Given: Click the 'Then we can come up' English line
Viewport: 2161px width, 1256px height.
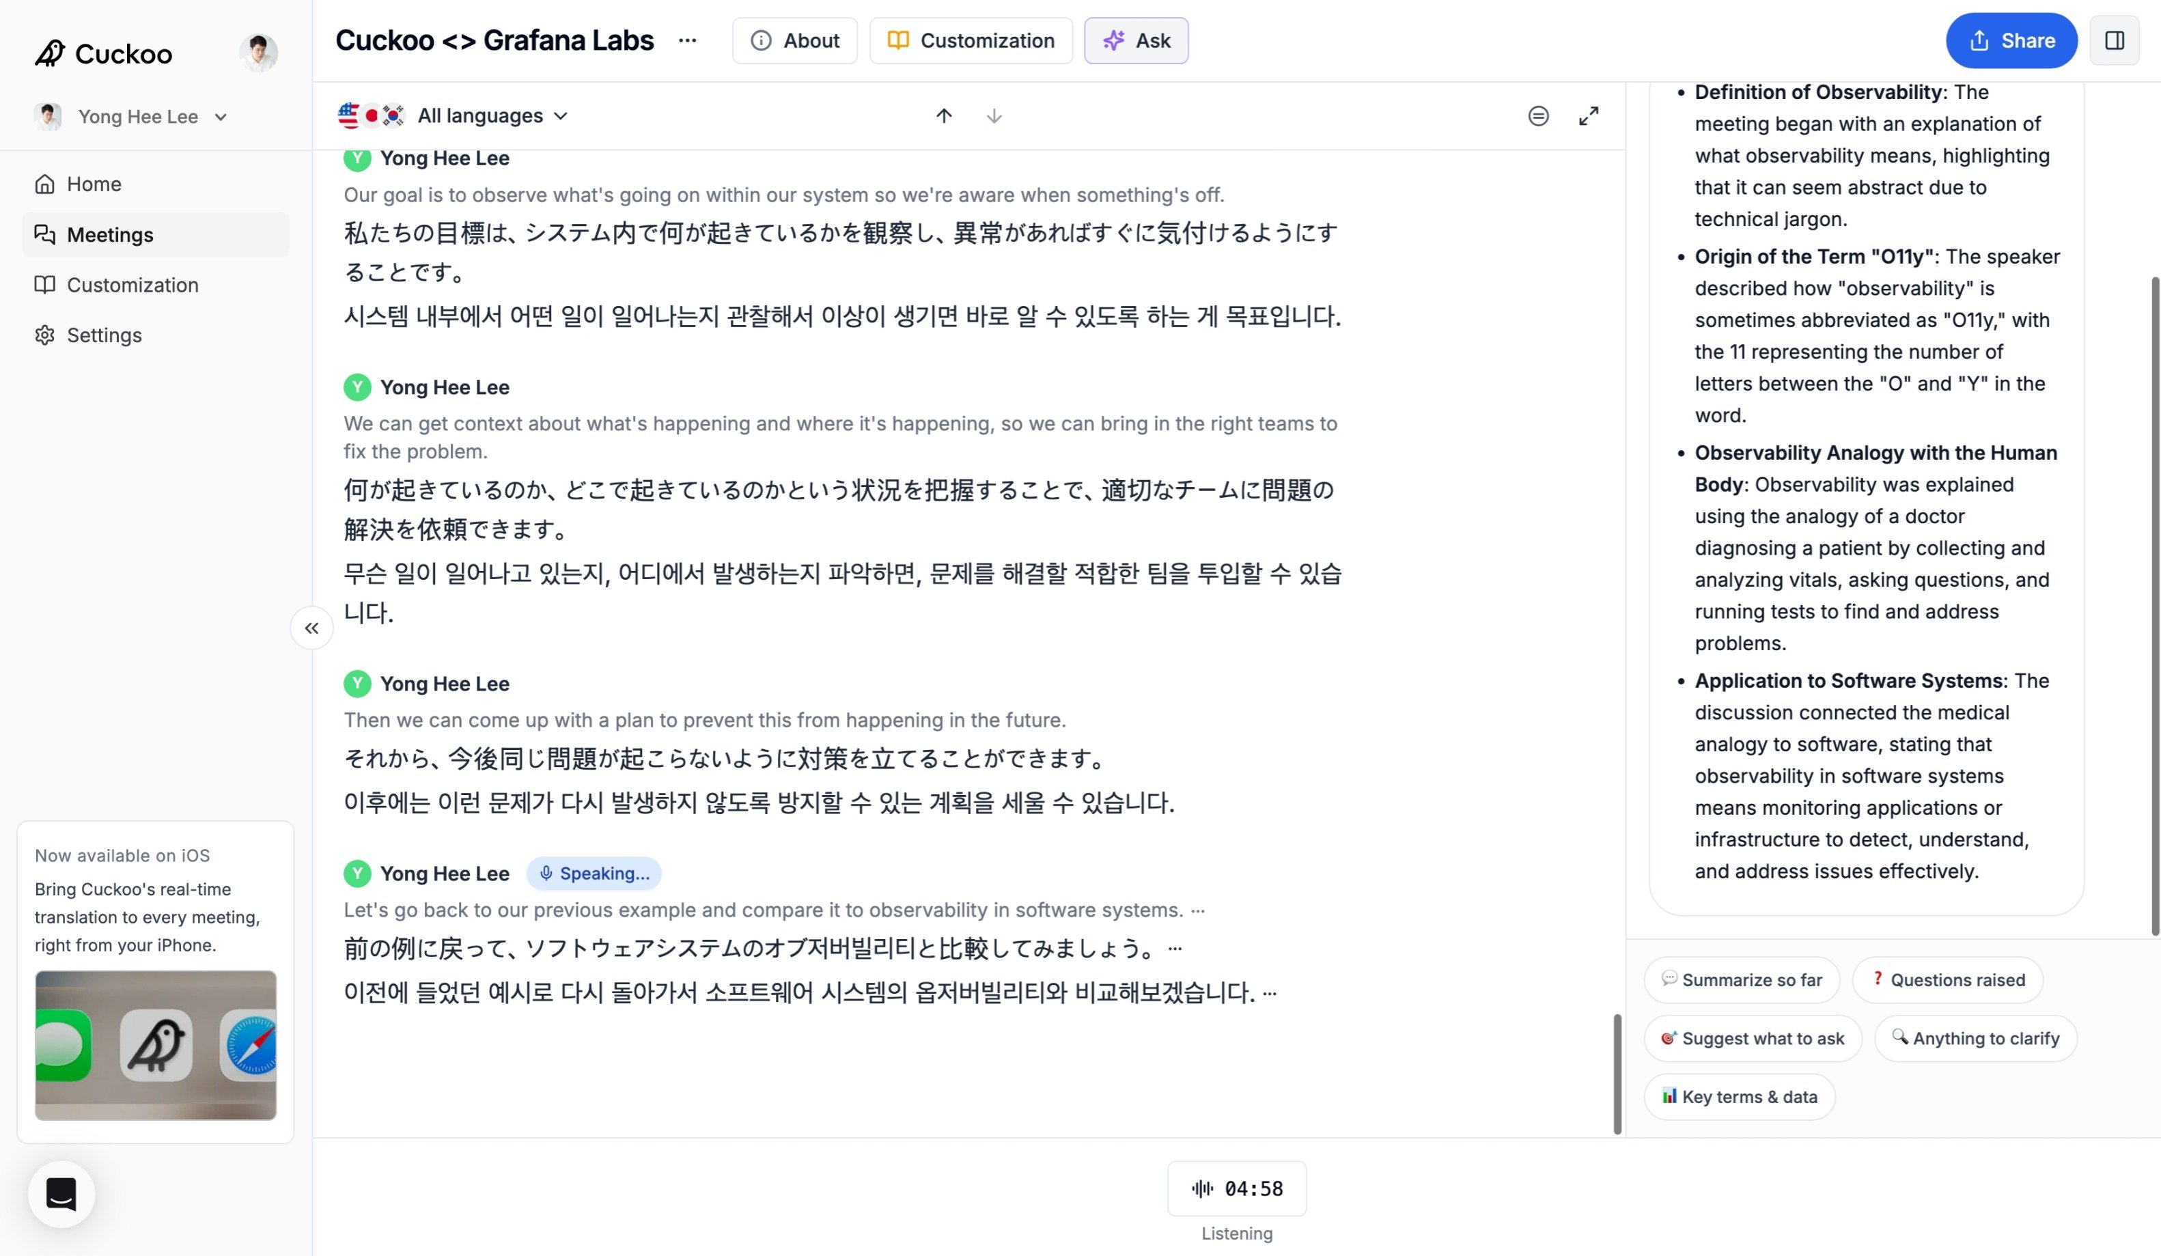Looking at the screenshot, I should pyautogui.click(x=705, y=720).
